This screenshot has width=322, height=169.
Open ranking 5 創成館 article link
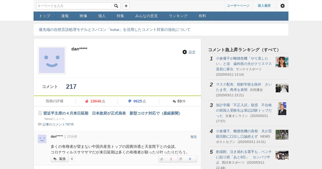point(244,157)
